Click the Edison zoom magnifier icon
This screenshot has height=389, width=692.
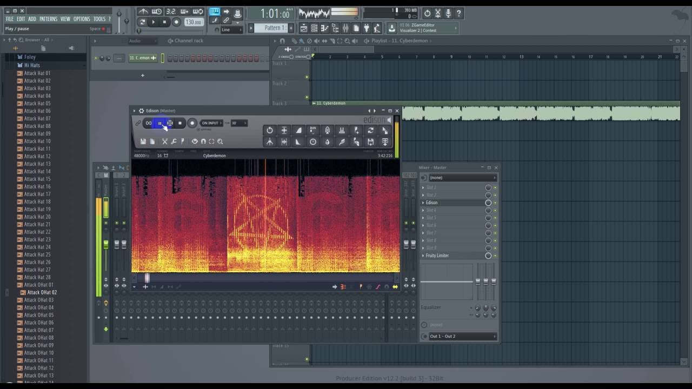(x=220, y=142)
